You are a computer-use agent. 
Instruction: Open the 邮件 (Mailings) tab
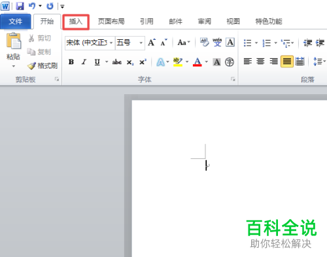175,22
